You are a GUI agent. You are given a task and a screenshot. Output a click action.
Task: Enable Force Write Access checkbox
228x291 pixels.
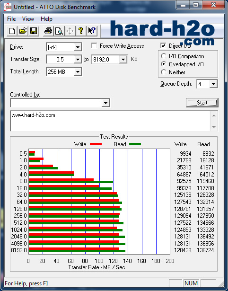pos(94,45)
